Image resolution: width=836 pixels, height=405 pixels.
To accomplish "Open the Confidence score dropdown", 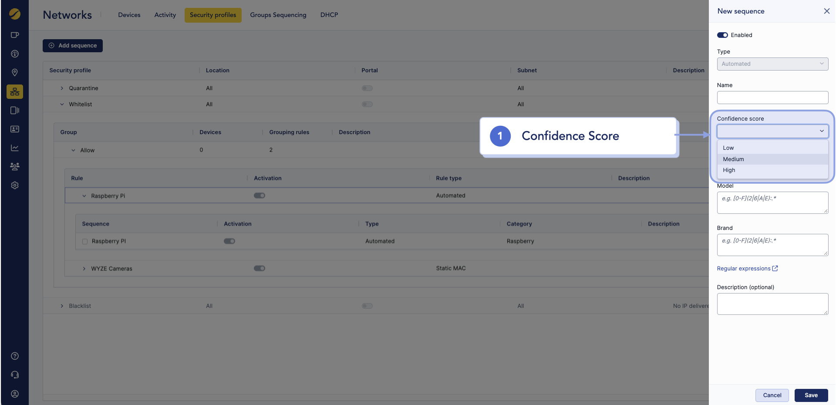I will (x=772, y=131).
